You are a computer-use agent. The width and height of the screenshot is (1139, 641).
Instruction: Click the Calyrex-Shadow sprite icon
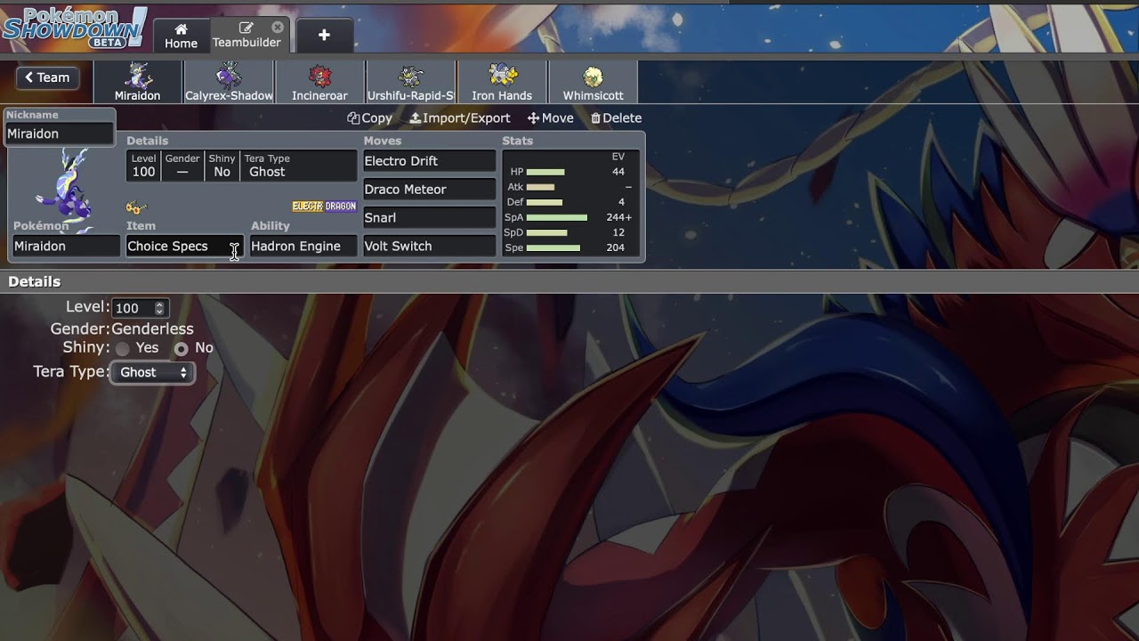(x=229, y=76)
